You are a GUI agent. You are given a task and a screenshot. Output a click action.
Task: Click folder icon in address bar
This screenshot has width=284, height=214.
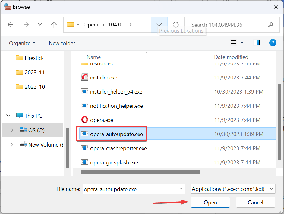[71, 24]
